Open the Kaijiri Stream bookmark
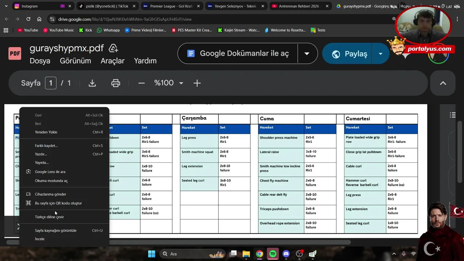 239,30
